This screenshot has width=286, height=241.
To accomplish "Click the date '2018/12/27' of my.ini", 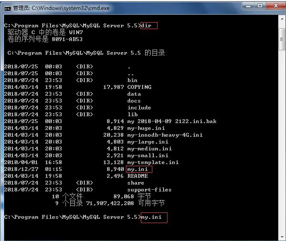I will (21, 169).
